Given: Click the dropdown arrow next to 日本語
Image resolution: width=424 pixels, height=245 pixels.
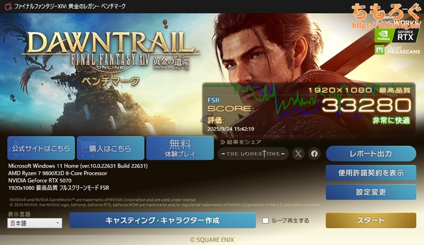Looking at the screenshot, I should (x=58, y=223).
